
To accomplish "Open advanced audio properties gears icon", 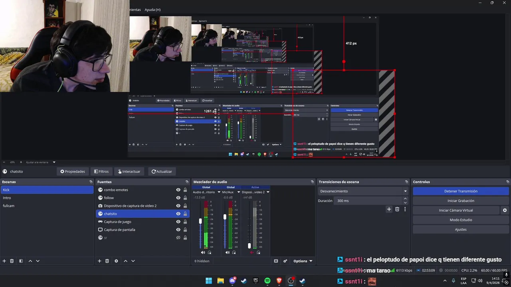I will [x=285, y=261].
